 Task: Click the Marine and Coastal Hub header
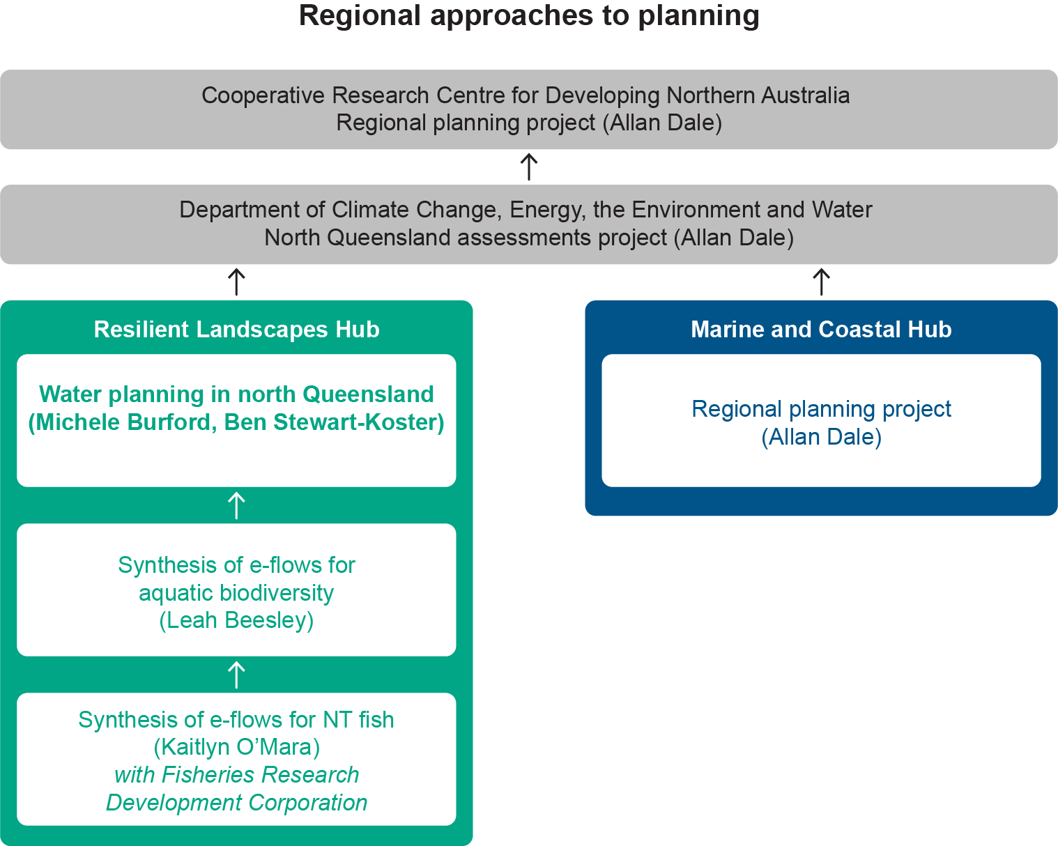pyautogui.click(x=821, y=330)
